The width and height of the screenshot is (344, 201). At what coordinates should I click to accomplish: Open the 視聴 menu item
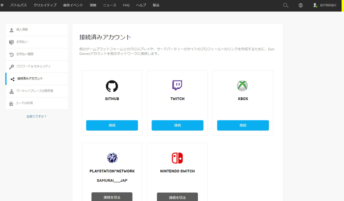click(x=93, y=5)
